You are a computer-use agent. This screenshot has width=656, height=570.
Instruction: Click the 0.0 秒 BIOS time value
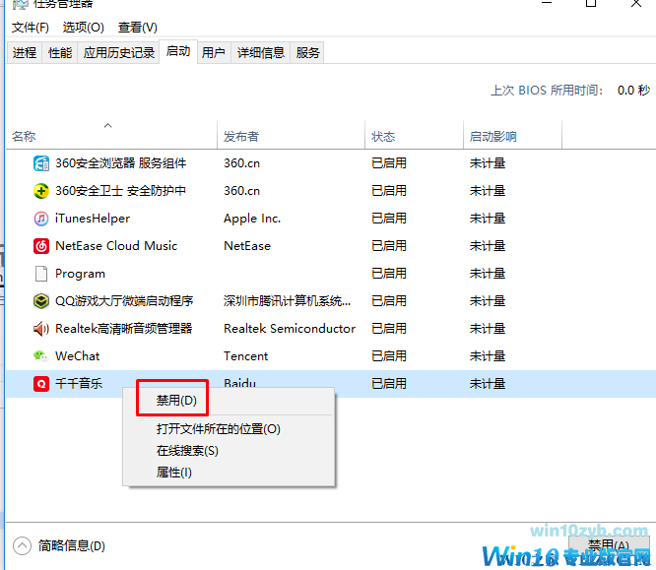pos(633,91)
